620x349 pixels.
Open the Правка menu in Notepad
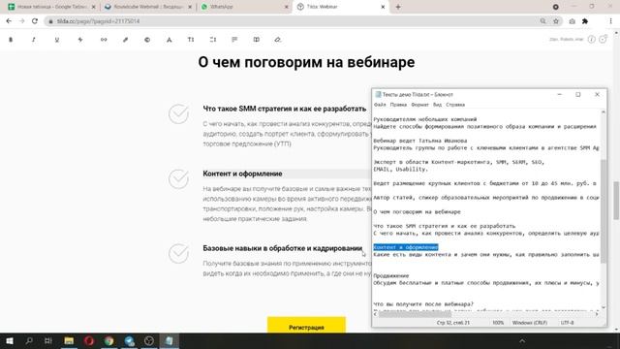click(x=398, y=105)
